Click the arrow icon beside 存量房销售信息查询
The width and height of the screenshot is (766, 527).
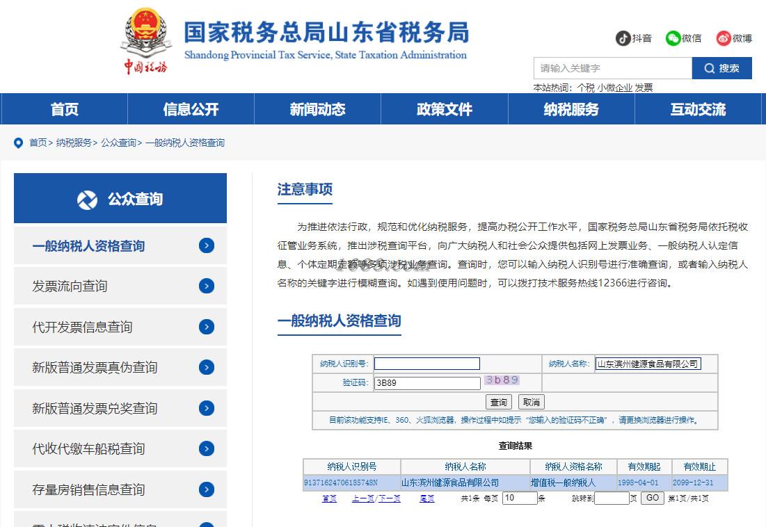point(207,489)
